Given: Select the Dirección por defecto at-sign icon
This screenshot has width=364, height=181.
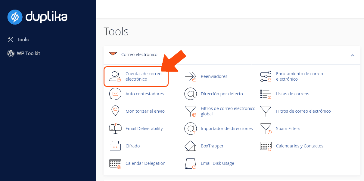Looking at the screenshot, I should (x=190, y=94).
